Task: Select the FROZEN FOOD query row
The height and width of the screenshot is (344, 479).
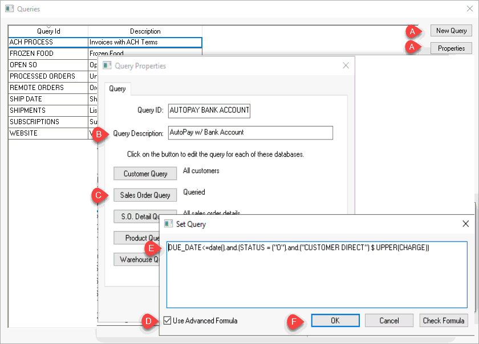Action: coord(48,54)
